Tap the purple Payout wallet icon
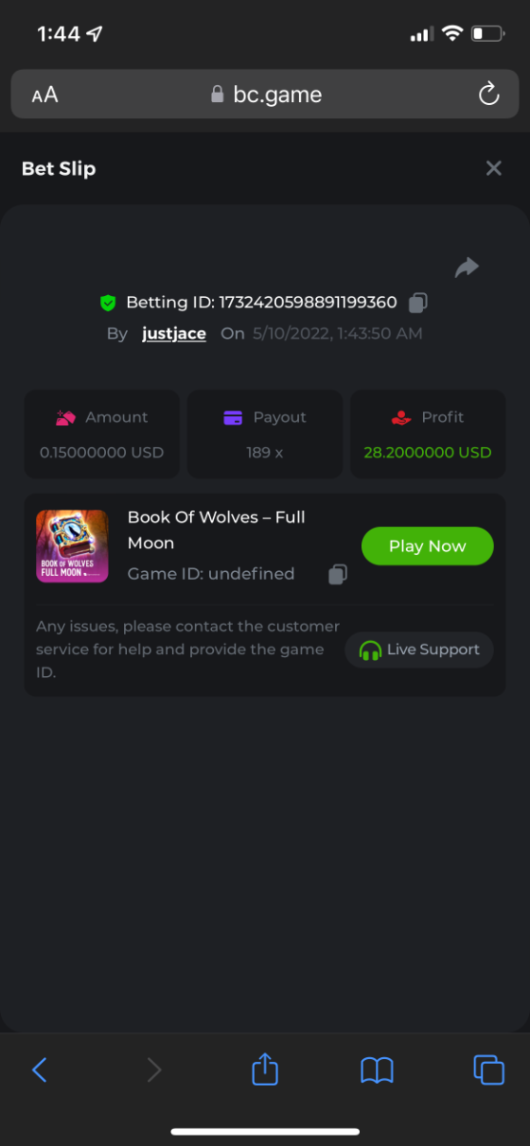Viewport: 530px width, 1146px height. pyautogui.click(x=233, y=417)
